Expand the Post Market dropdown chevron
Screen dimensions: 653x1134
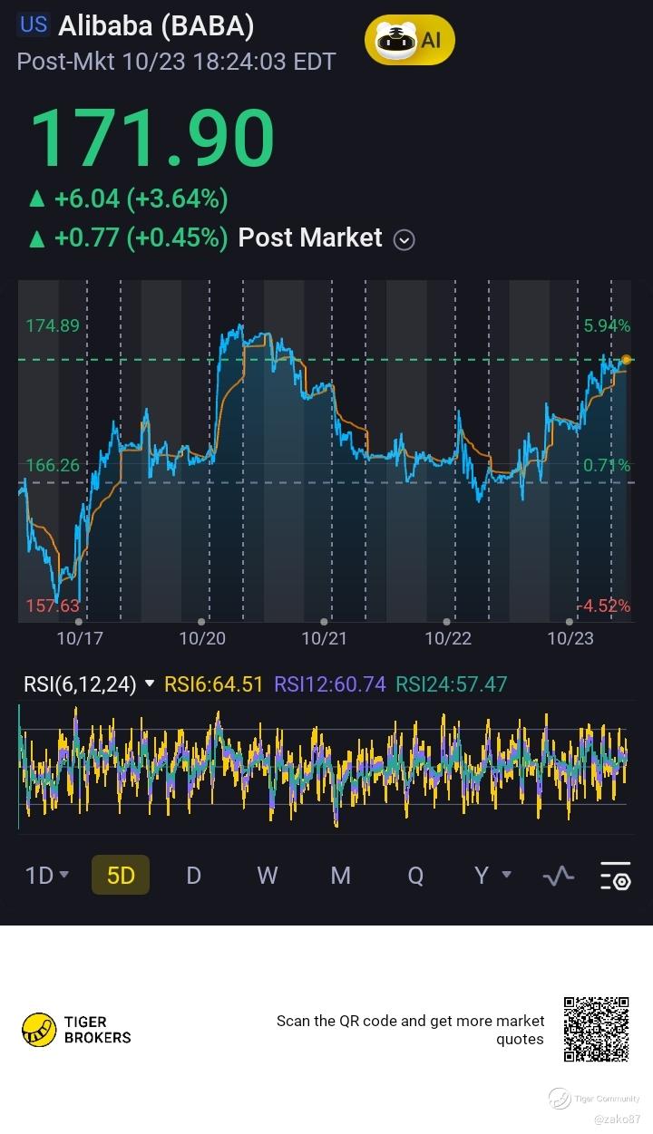coord(404,239)
